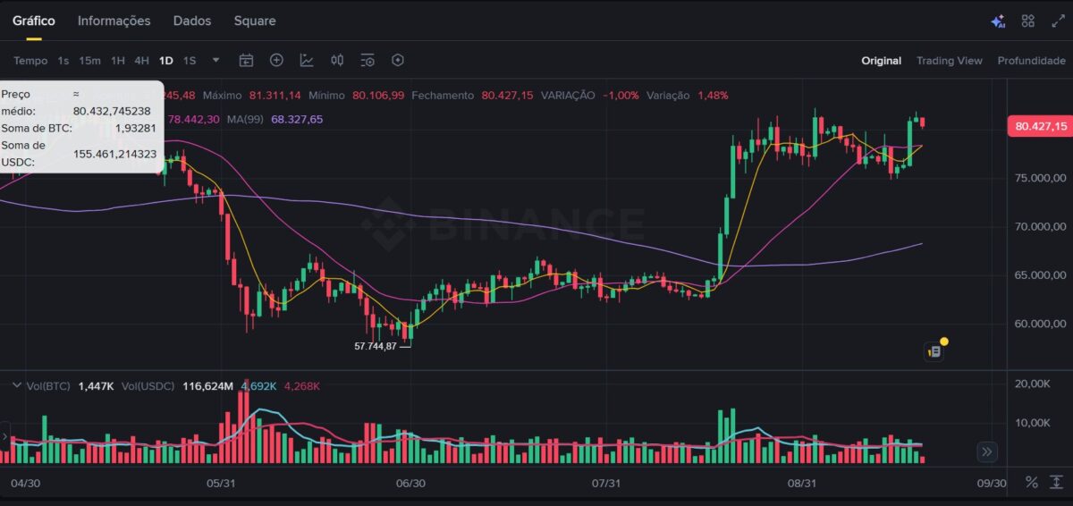The image size is (1073, 506).
Task: Open the AI assistant sparkle icon
Action: coord(998,21)
